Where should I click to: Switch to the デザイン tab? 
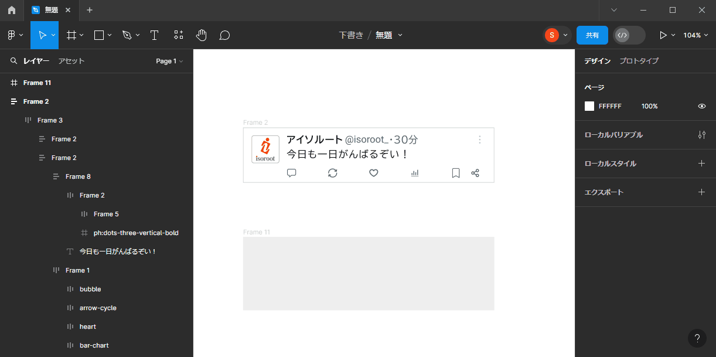(597, 61)
